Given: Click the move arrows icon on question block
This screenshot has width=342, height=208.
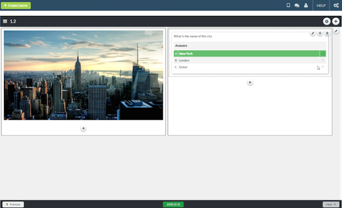Looking at the screenshot, I should tap(320, 33).
